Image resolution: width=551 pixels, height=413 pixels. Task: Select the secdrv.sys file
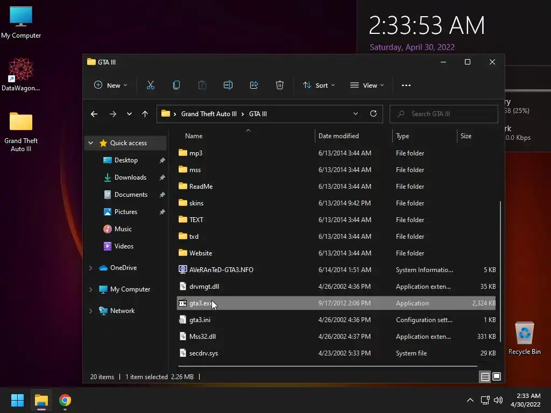coord(336,353)
